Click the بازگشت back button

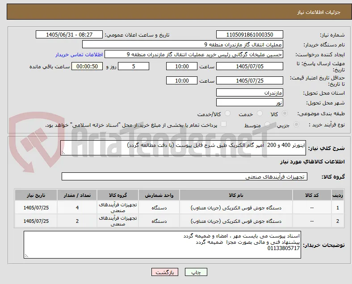pyautogui.click(x=165, y=272)
